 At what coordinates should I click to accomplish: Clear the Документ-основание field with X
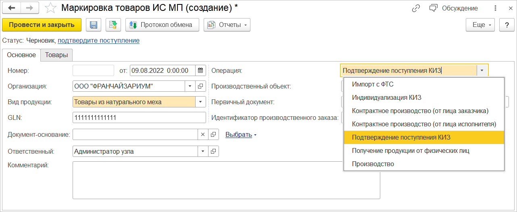tap(203, 134)
